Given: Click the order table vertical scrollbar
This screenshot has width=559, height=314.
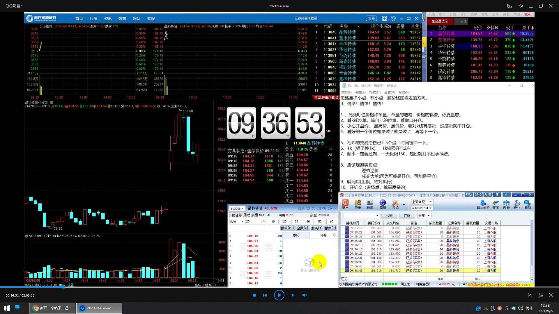Looking at the screenshot, I should (x=532, y=251).
